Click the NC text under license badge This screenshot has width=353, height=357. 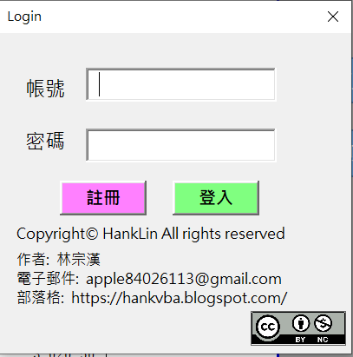[x=323, y=340]
